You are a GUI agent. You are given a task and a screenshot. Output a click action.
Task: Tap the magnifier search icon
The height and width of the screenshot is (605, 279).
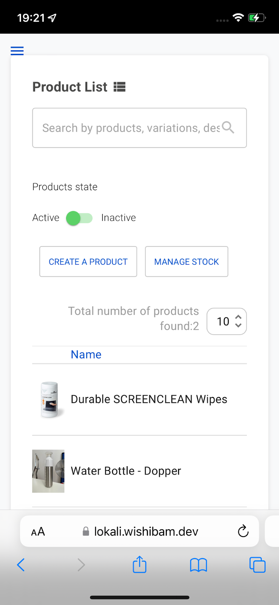click(x=228, y=127)
